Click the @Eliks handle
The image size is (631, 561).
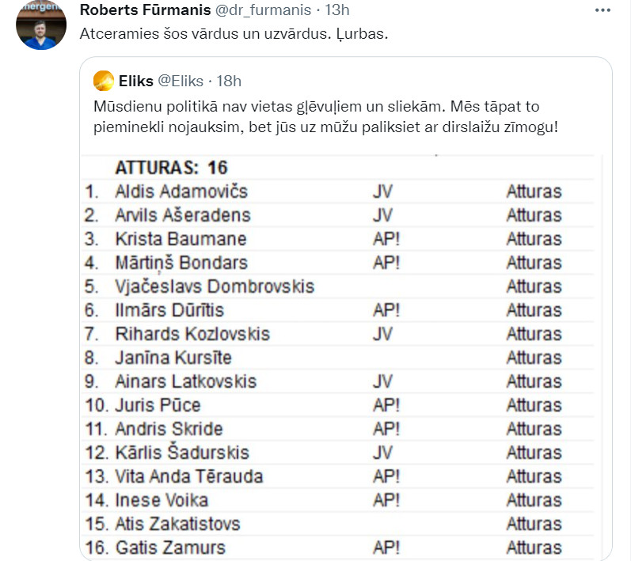181,80
